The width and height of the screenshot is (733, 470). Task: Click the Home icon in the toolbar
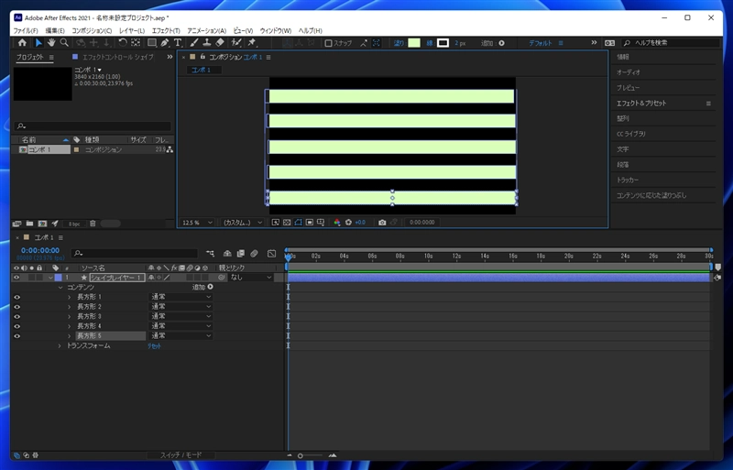[x=22, y=43]
